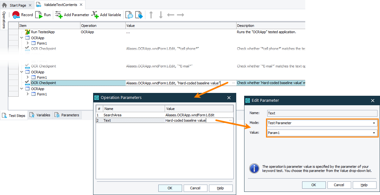Move operation up with the up arrow
Screen dimensions: 380x195
tap(151, 15)
